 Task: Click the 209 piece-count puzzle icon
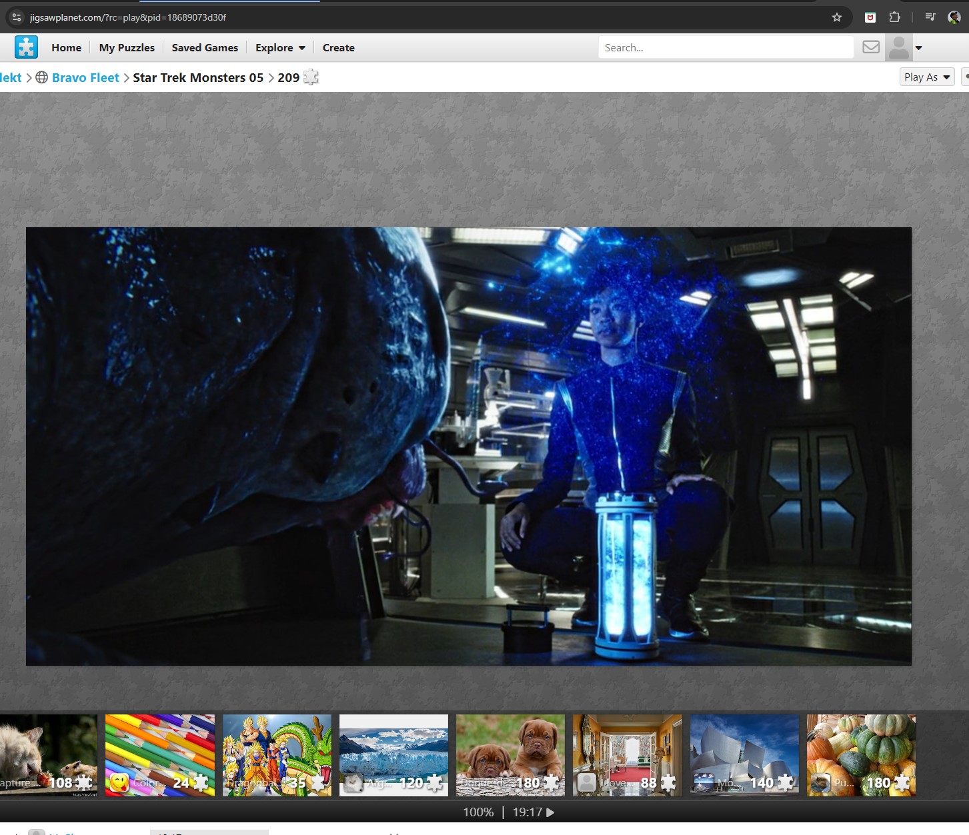coord(311,77)
